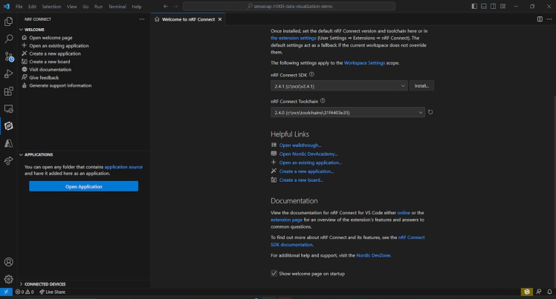
Task: Follow the Open Nordic DevAcademy link
Action: 308,154
